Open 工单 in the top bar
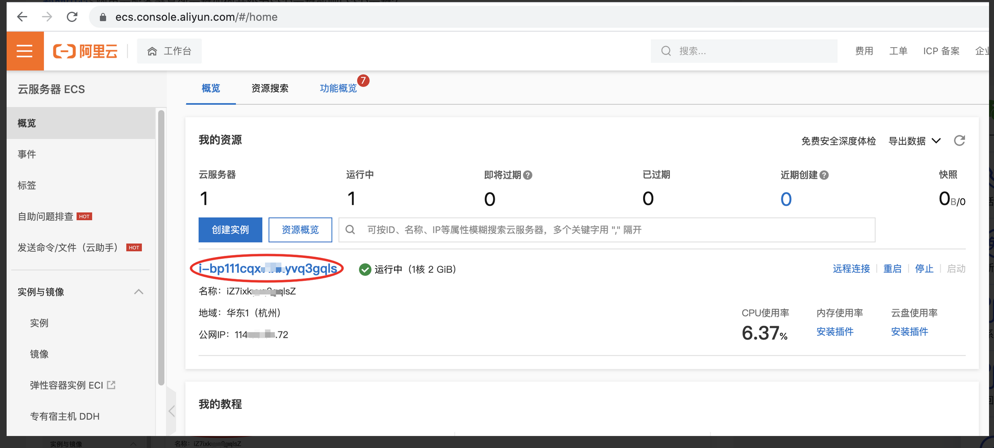This screenshot has width=994, height=448. tap(898, 51)
